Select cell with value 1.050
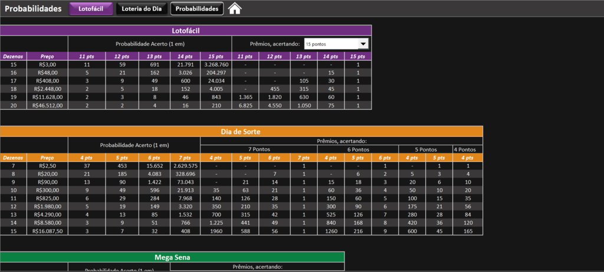Viewport: 604px width, 272px height. pos(304,105)
